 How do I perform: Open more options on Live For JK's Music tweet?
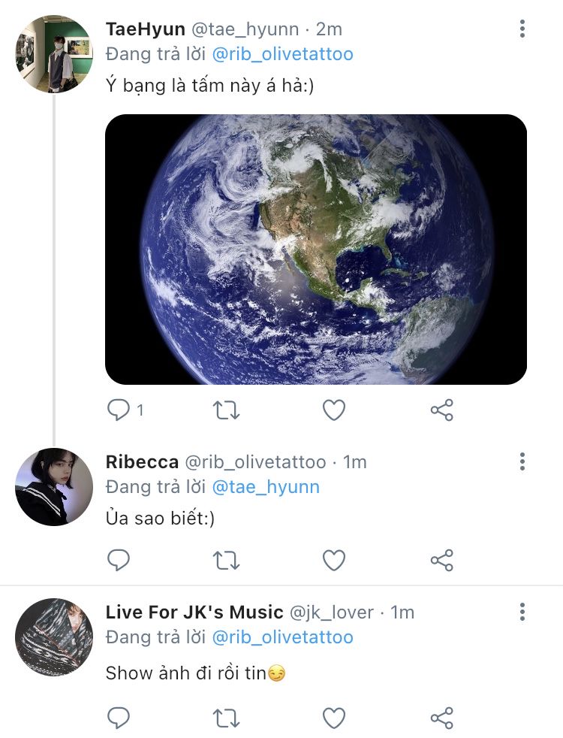click(522, 612)
